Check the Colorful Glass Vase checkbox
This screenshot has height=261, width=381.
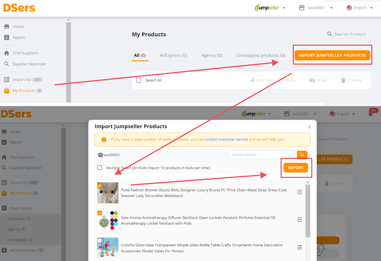(99, 241)
